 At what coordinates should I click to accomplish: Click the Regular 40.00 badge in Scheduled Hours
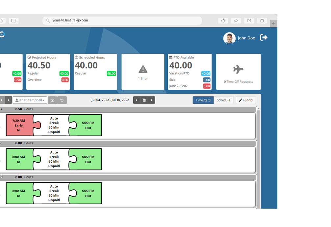(x=111, y=73)
